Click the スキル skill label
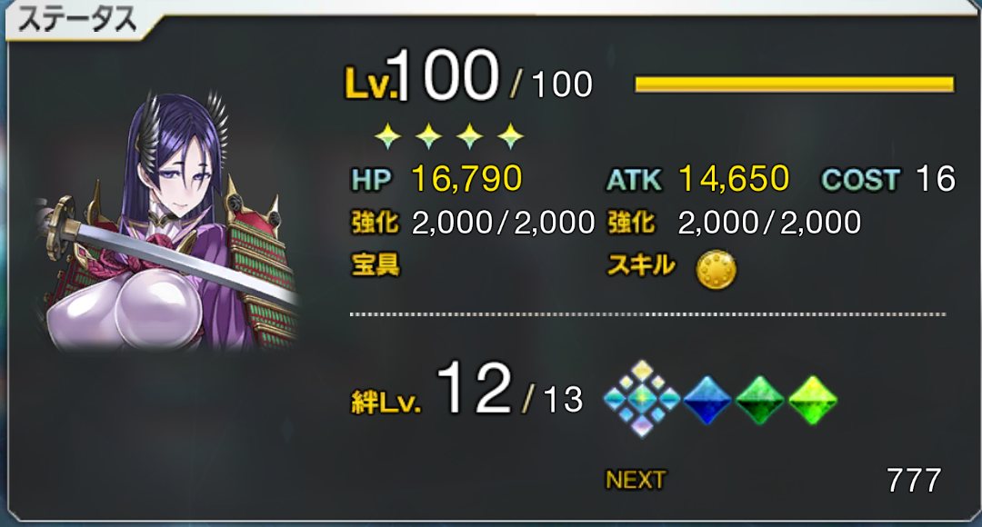Screen dimensions: 982x527 point(641,264)
